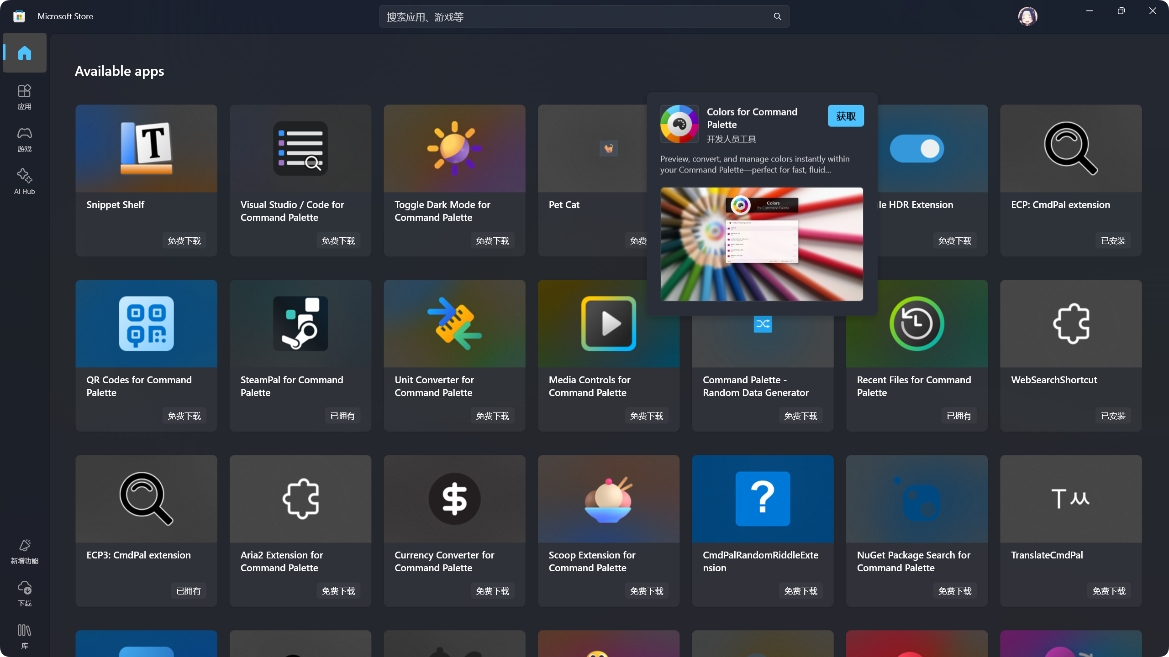
Task: Open Library (库) in sidebar
Action: pyautogui.click(x=25, y=636)
